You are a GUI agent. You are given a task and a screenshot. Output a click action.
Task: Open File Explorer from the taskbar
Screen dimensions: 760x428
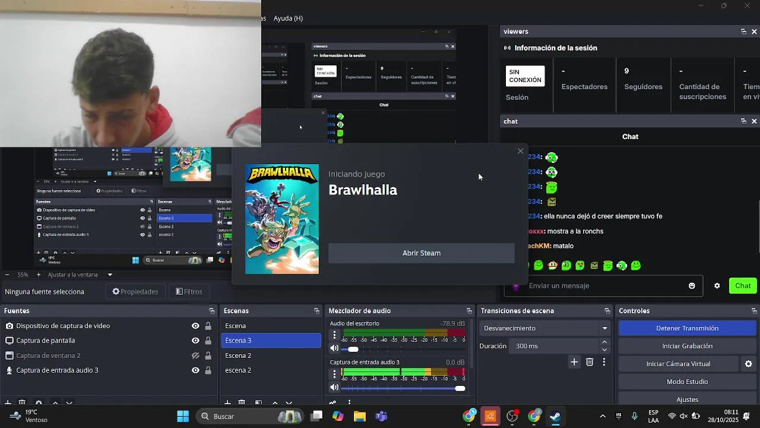click(x=360, y=416)
